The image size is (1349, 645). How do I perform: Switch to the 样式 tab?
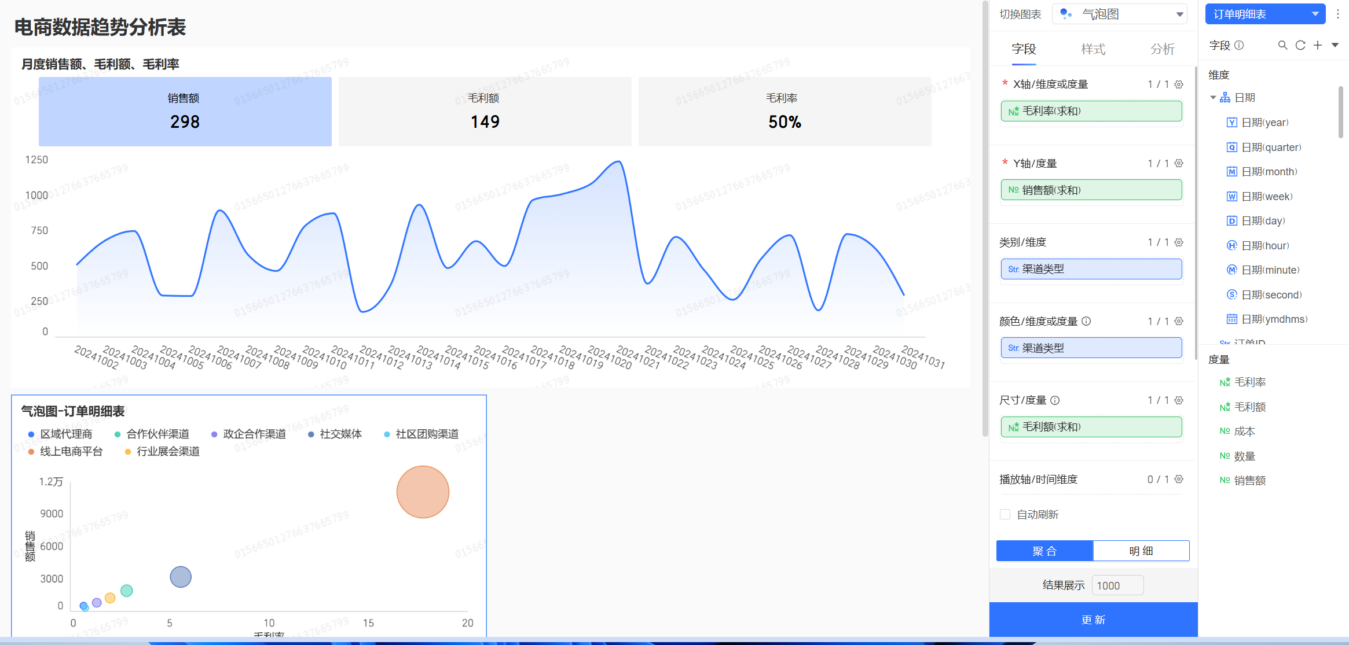tap(1093, 49)
